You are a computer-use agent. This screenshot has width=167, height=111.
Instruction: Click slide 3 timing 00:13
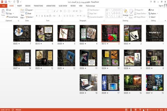(x=104, y=44)
